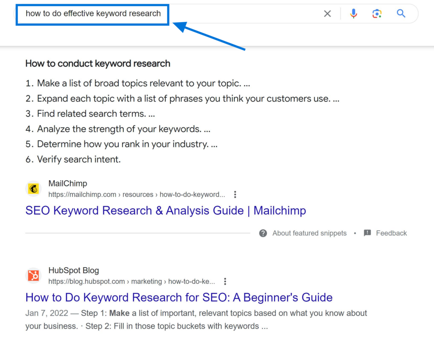Open HubSpot's keyword research beginner's guide
This screenshot has height=348, width=434.
[x=179, y=298]
